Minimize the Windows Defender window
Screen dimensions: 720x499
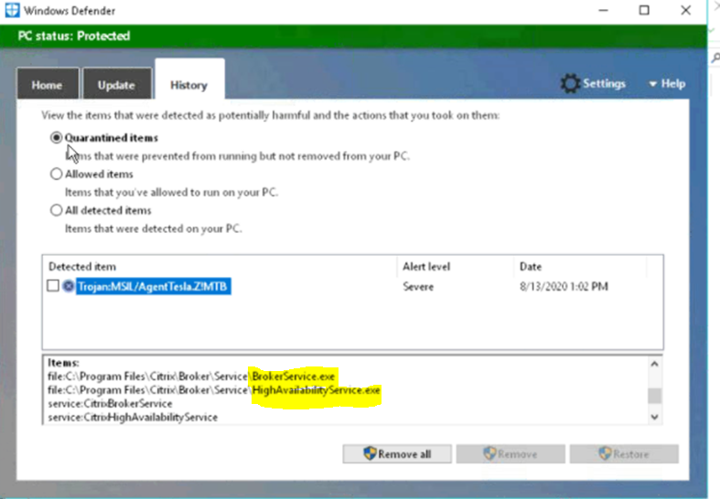pos(604,10)
